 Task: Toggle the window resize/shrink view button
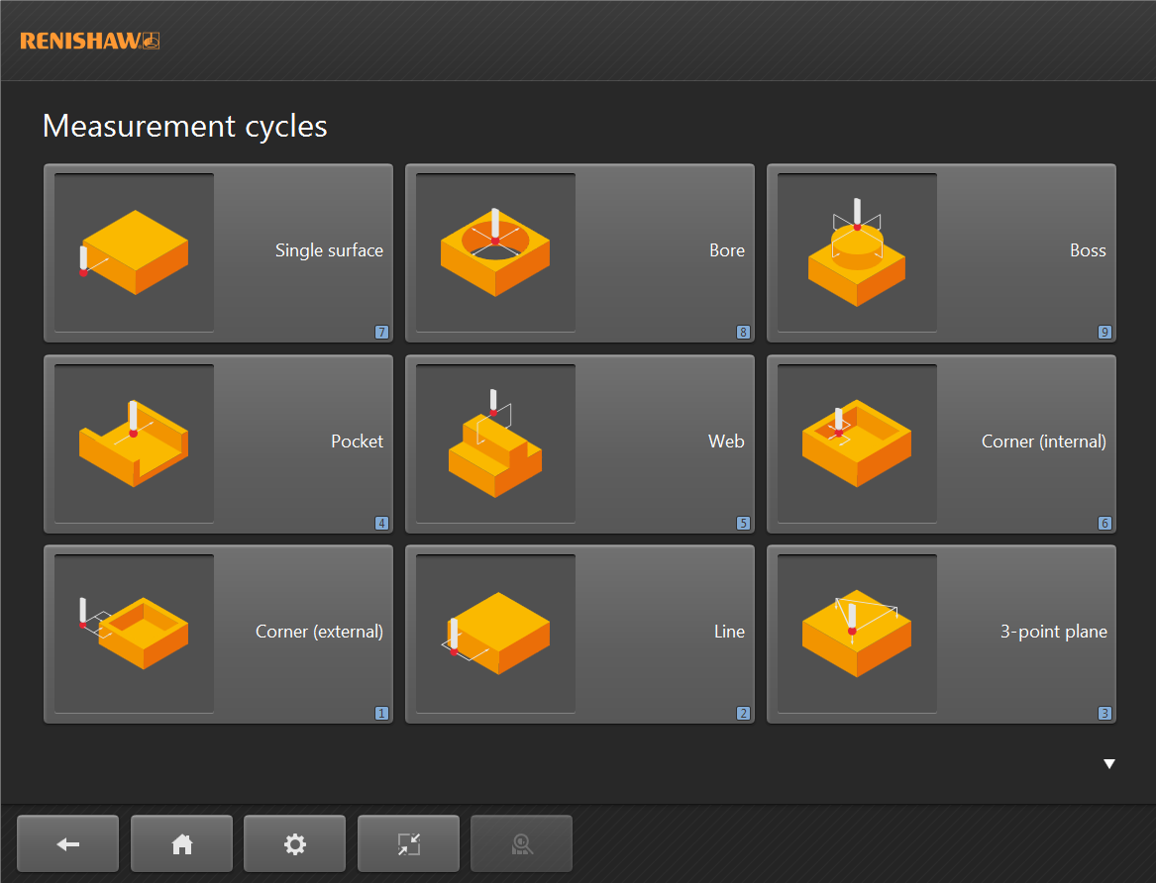(408, 844)
